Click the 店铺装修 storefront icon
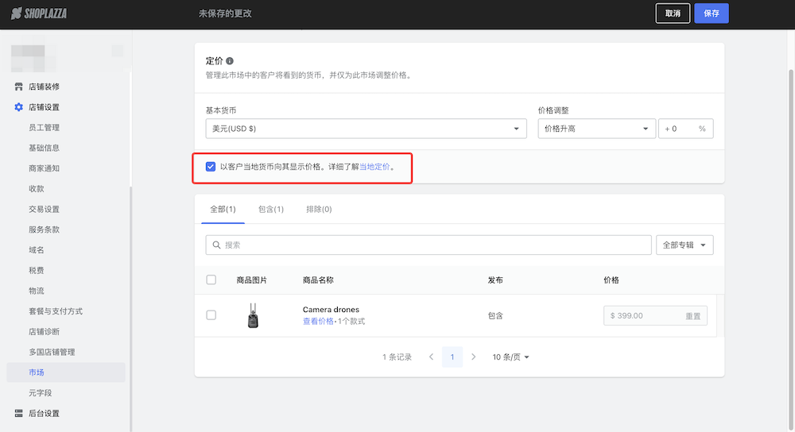The height and width of the screenshot is (432, 795). (x=19, y=87)
